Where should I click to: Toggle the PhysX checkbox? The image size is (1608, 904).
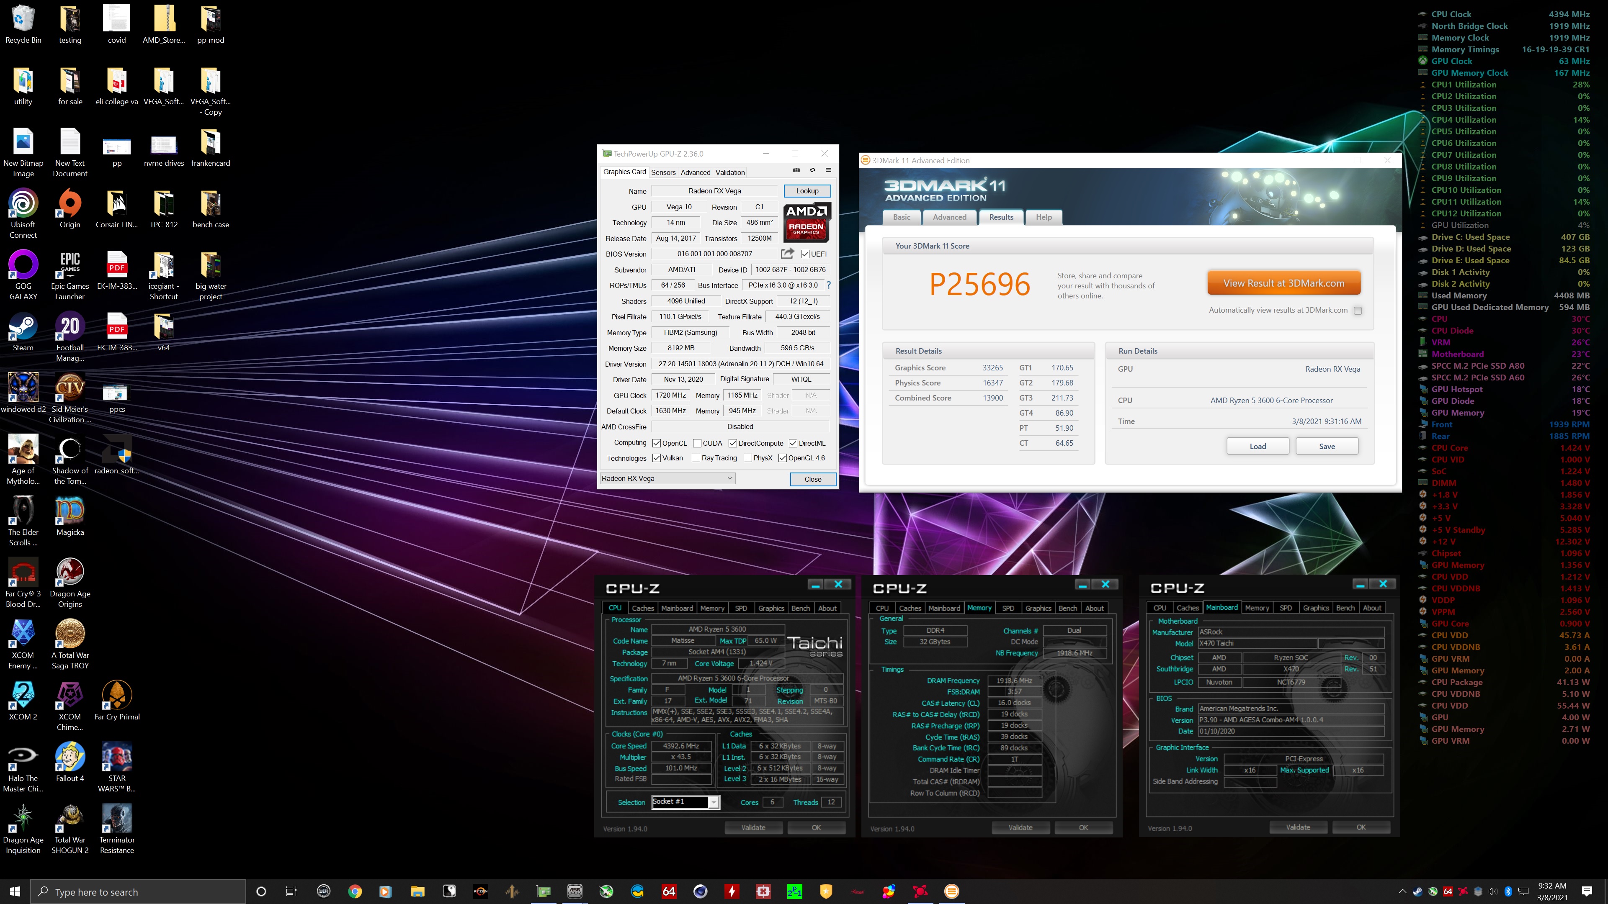coord(748,458)
